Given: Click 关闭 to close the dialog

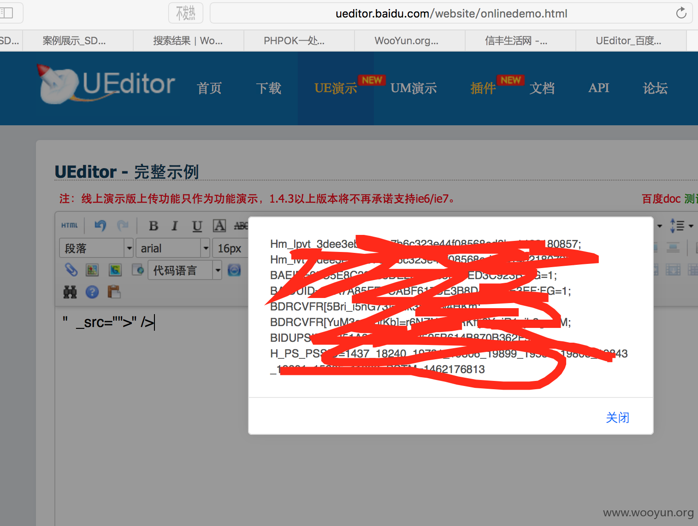Looking at the screenshot, I should click(x=617, y=417).
